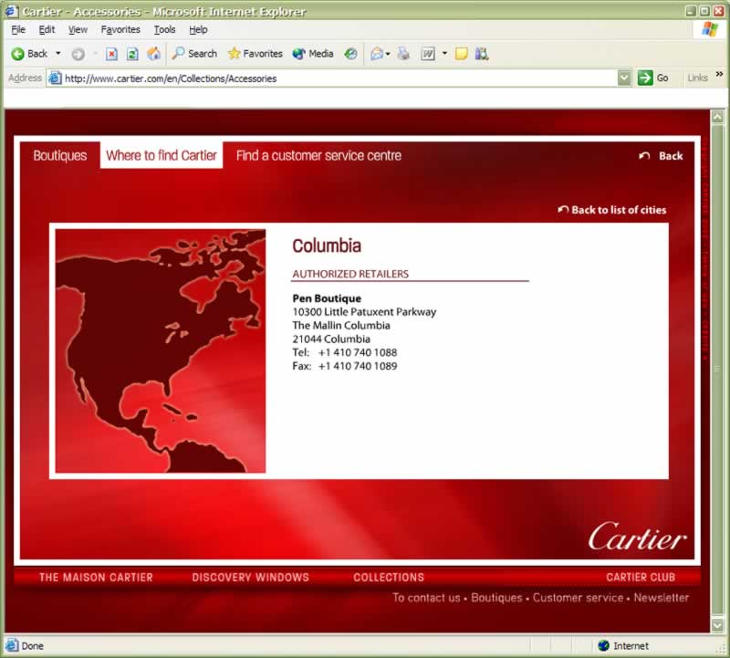Go to the home page via house icon
730x658 pixels.
(153, 54)
